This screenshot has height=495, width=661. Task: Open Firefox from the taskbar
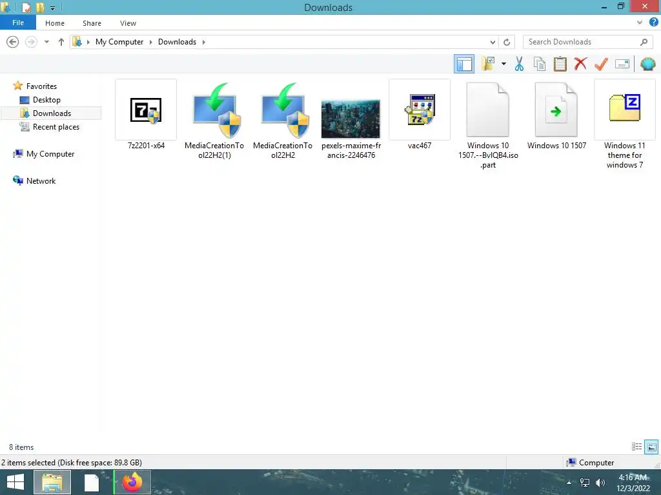point(132,482)
